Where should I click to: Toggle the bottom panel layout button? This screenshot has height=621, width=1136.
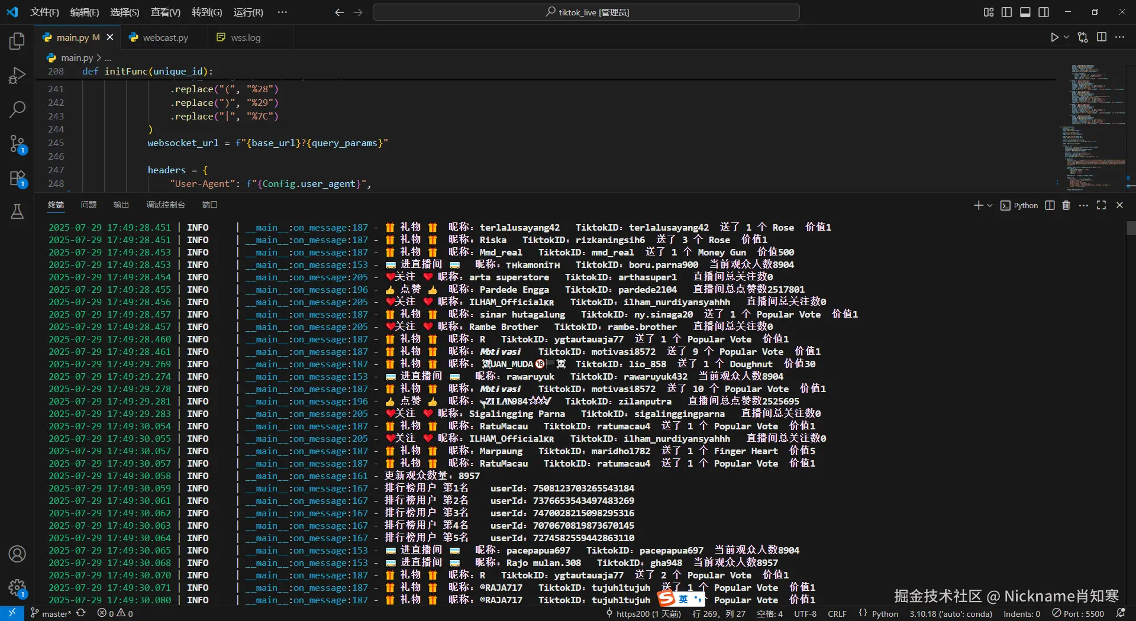[x=1025, y=12]
